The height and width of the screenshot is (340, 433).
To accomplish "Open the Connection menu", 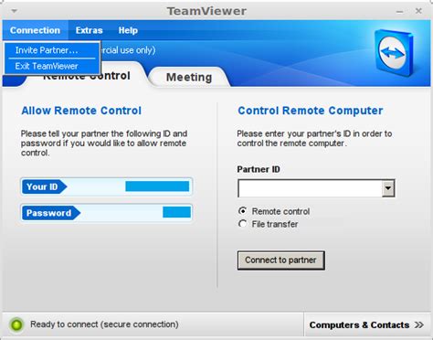I will pyautogui.click(x=36, y=30).
